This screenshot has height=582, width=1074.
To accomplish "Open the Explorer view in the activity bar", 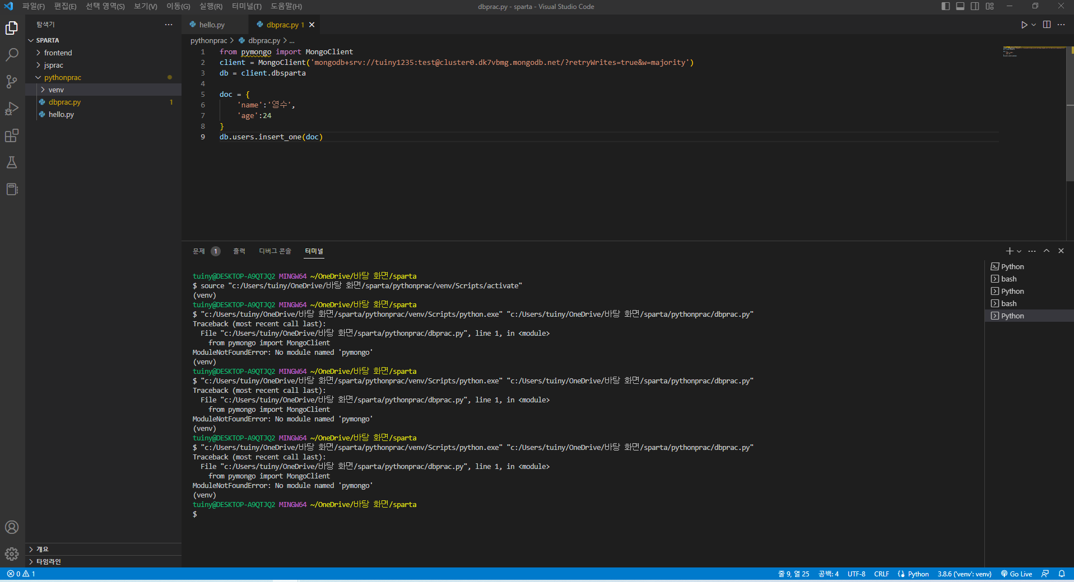I will [12, 28].
